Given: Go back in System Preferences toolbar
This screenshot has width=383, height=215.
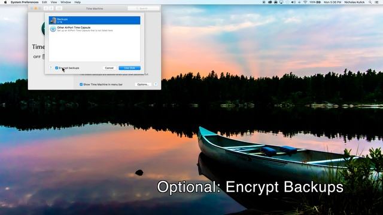Looking at the screenshot, I should pyautogui.click(x=46, y=8).
